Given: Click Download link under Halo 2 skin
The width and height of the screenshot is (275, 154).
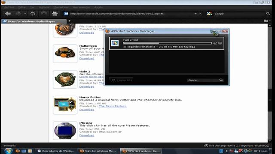Looking at the screenshot, I should (87, 86).
